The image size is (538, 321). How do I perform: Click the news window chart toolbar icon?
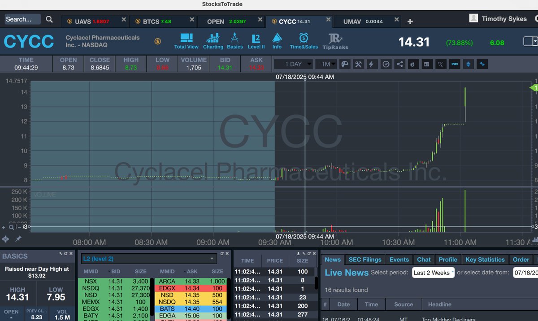pos(427,64)
